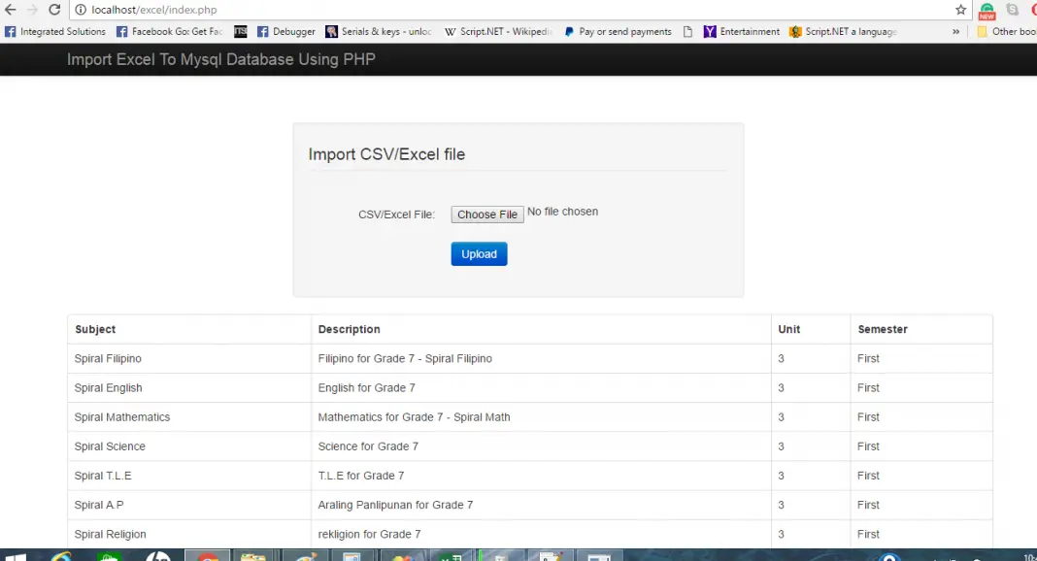The height and width of the screenshot is (561, 1037).
Task: Click the Description column header
Action: [349, 330]
